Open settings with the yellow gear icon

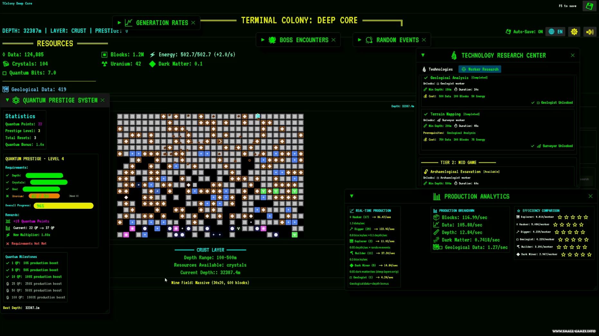(x=574, y=31)
